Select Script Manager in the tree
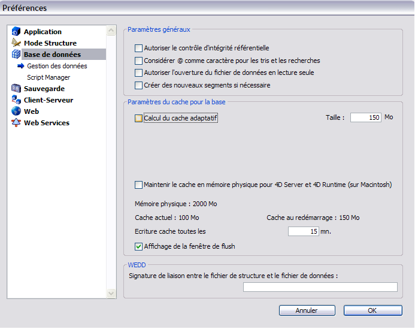 click(x=49, y=77)
